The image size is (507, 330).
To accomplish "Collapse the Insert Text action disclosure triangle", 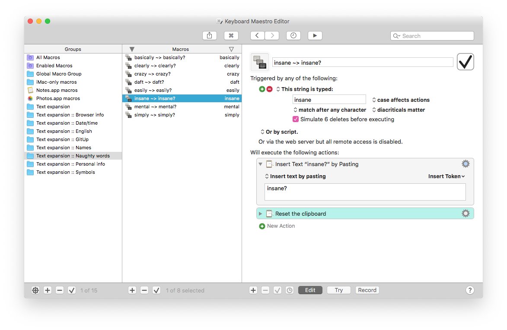I will tap(260, 164).
